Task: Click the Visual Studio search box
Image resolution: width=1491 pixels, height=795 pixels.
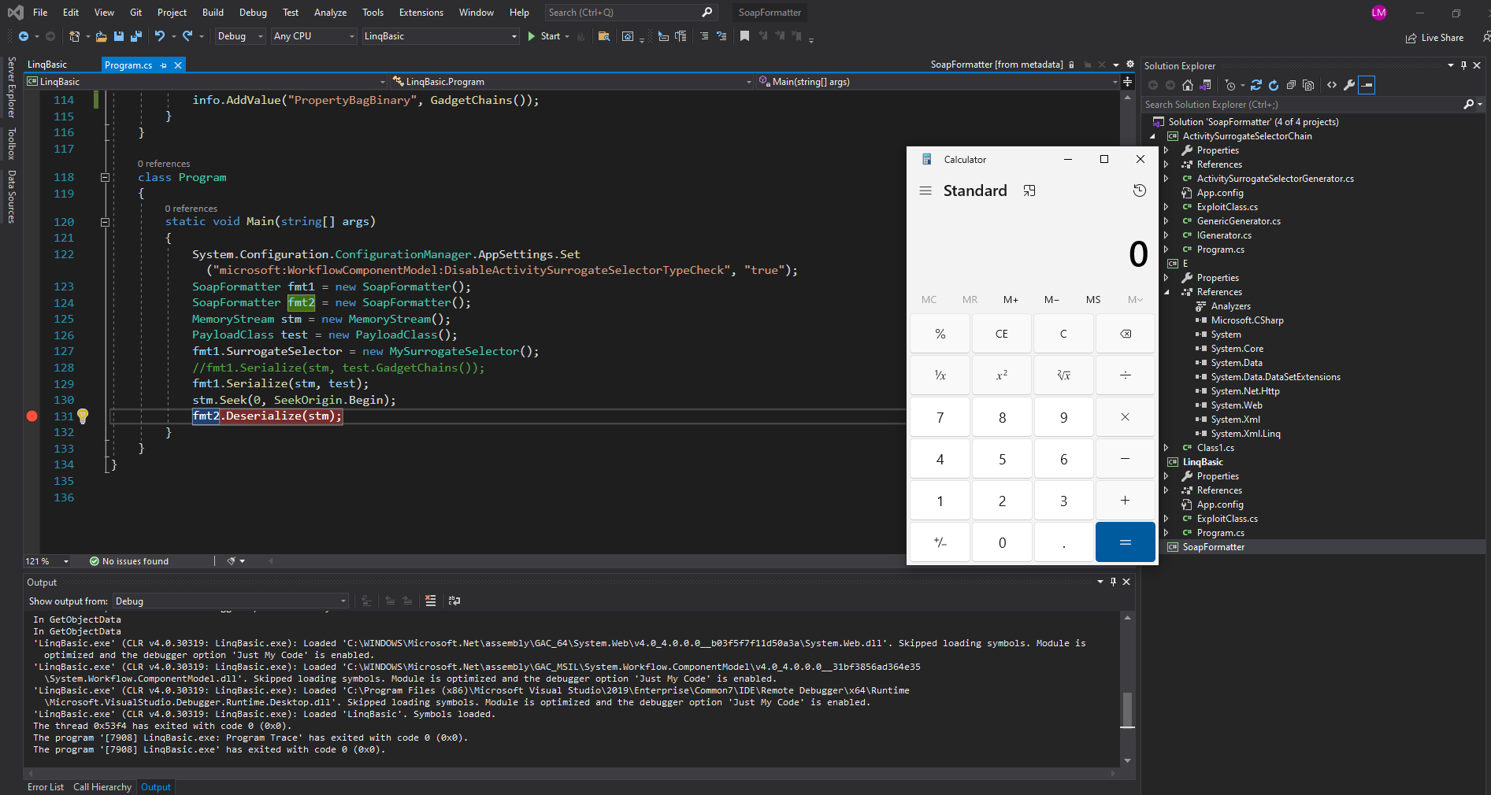Action: tap(630, 13)
